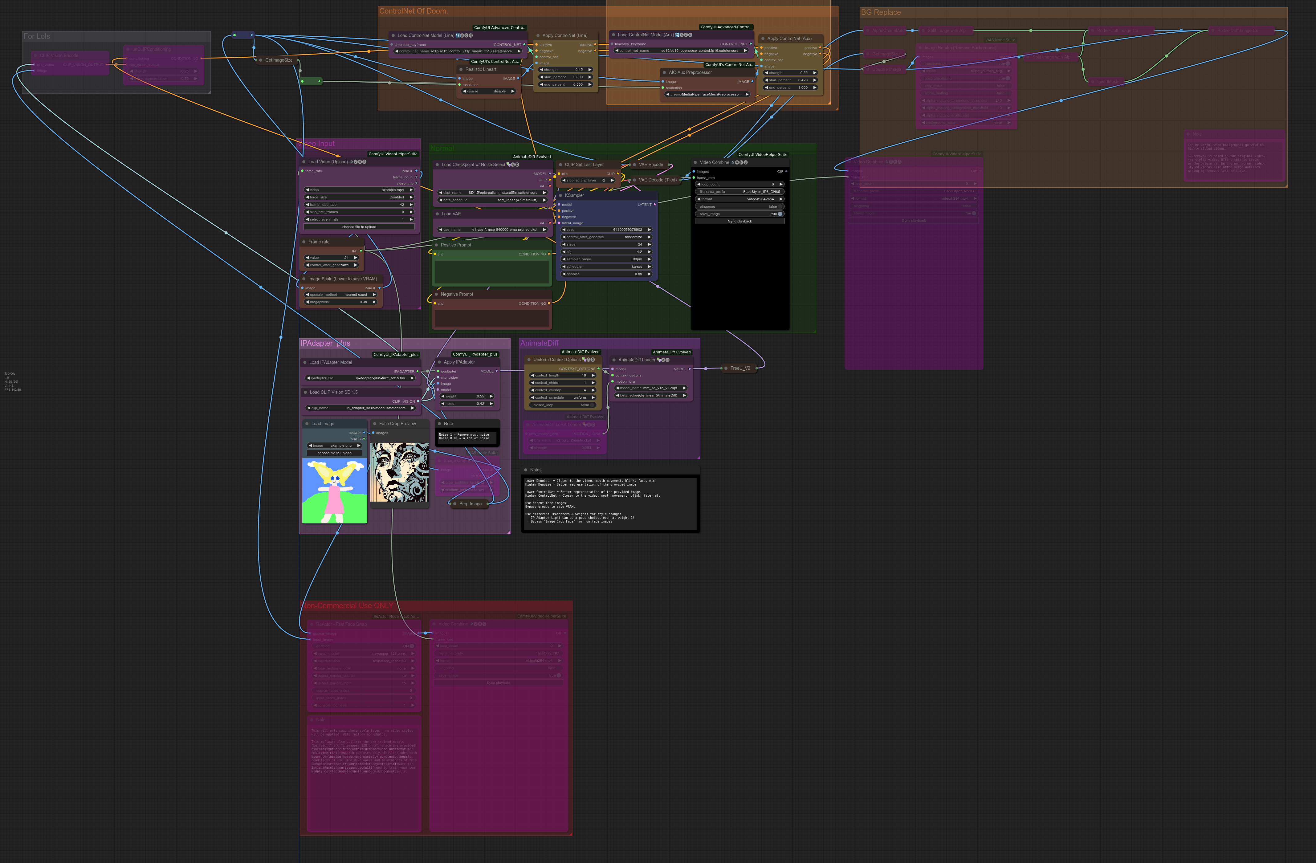Collapse the KSampler node via its title dot
Image resolution: width=1316 pixels, height=863 pixels.
[x=560, y=195]
